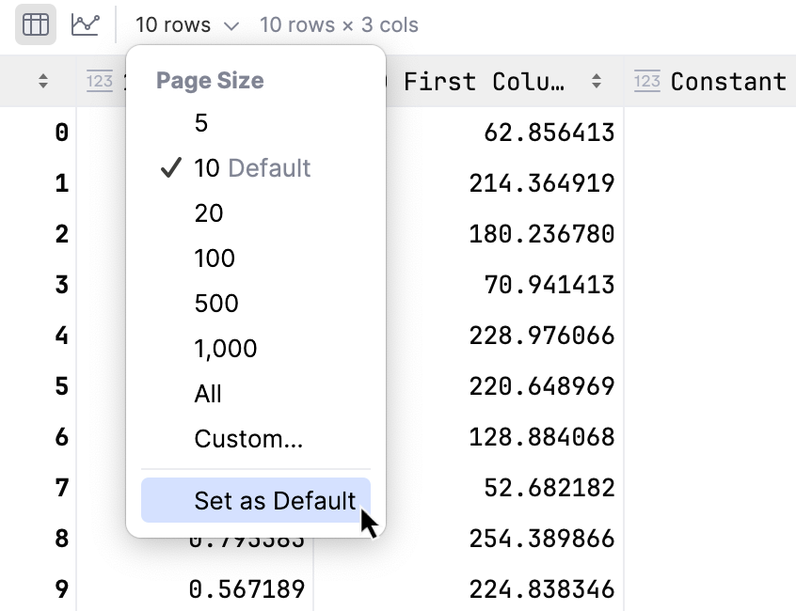Click the sort arrows in row index header
Screen dimensions: 796x611
[x=41, y=82]
